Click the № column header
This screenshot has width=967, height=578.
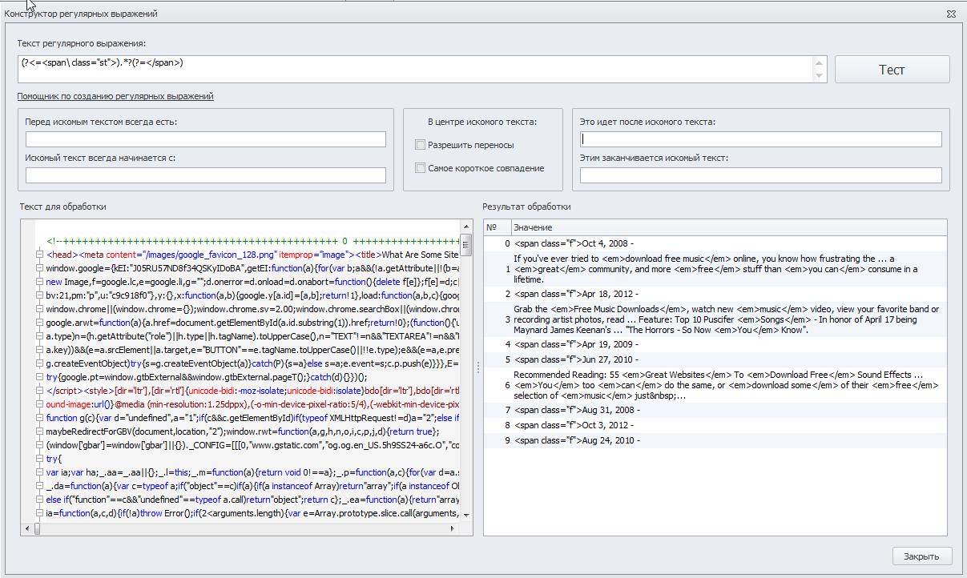(496, 227)
